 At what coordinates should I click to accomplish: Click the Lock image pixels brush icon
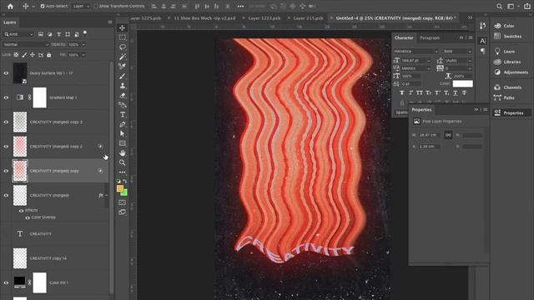(x=24, y=55)
